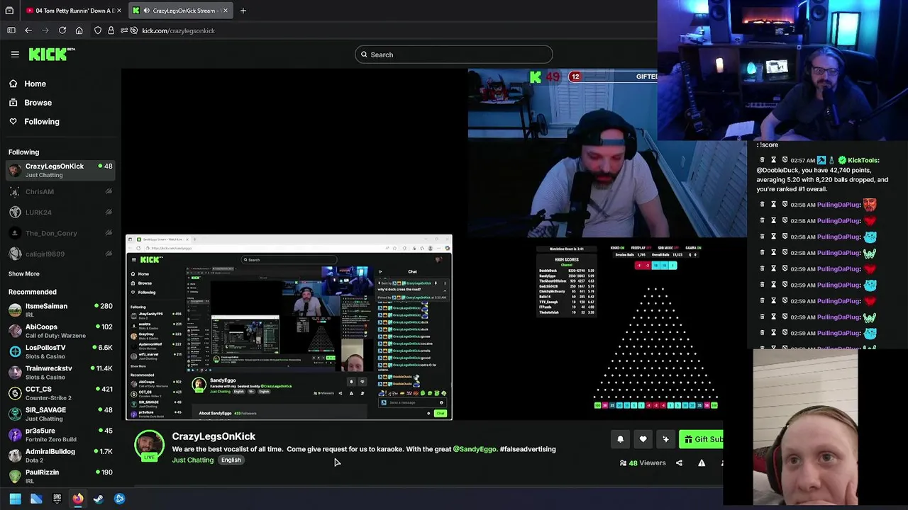This screenshot has width=908, height=510.
Task: Open recommended channel LosPollosTV
Action: click(60, 351)
